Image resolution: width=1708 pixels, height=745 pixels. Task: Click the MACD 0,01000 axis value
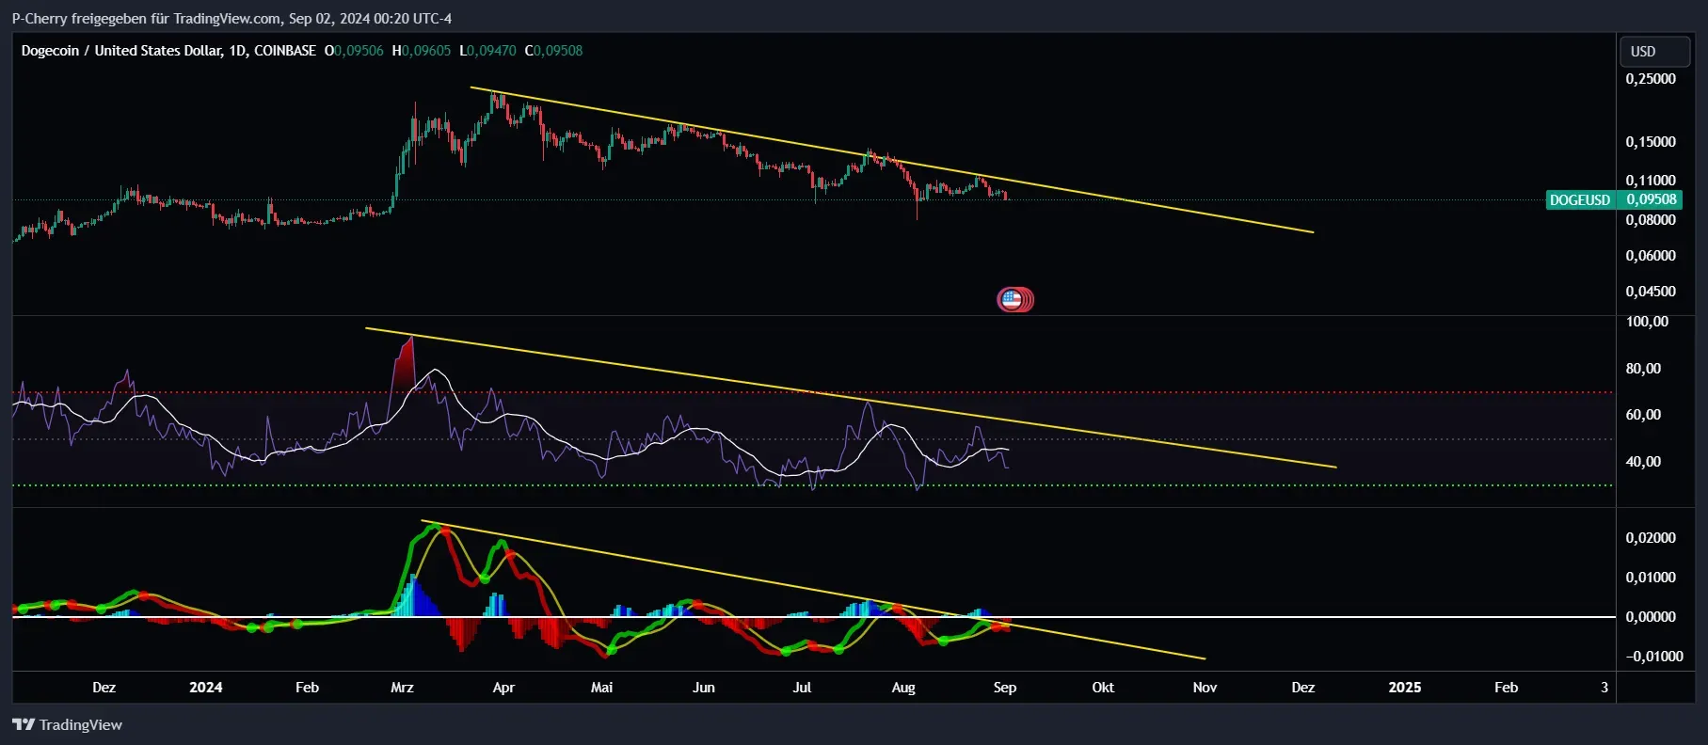click(1651, 578)
